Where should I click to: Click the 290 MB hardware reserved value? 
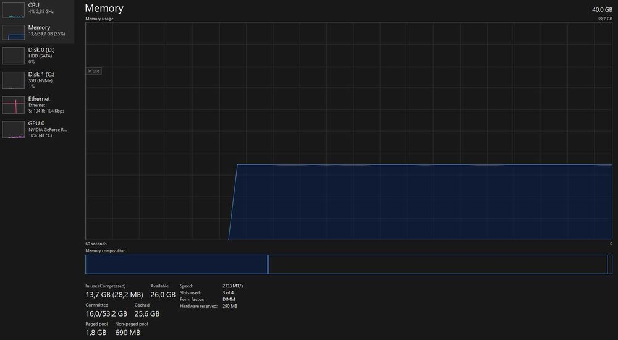(x=230, y=306)
